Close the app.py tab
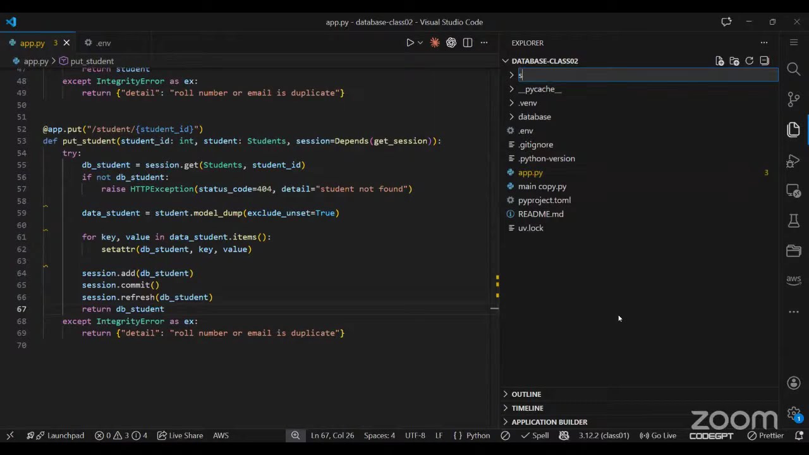The height and width of the screenshot is (455, 809). (x=66, y=43)
